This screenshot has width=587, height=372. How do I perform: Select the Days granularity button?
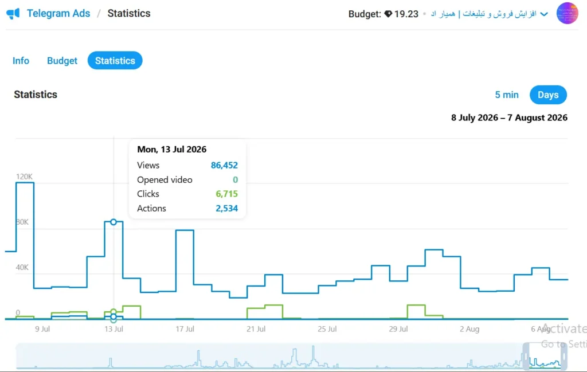coord(548,95)
